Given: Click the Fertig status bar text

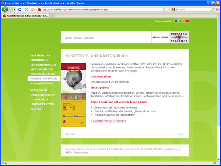Looking at the screenshot, I should (4, 163).
